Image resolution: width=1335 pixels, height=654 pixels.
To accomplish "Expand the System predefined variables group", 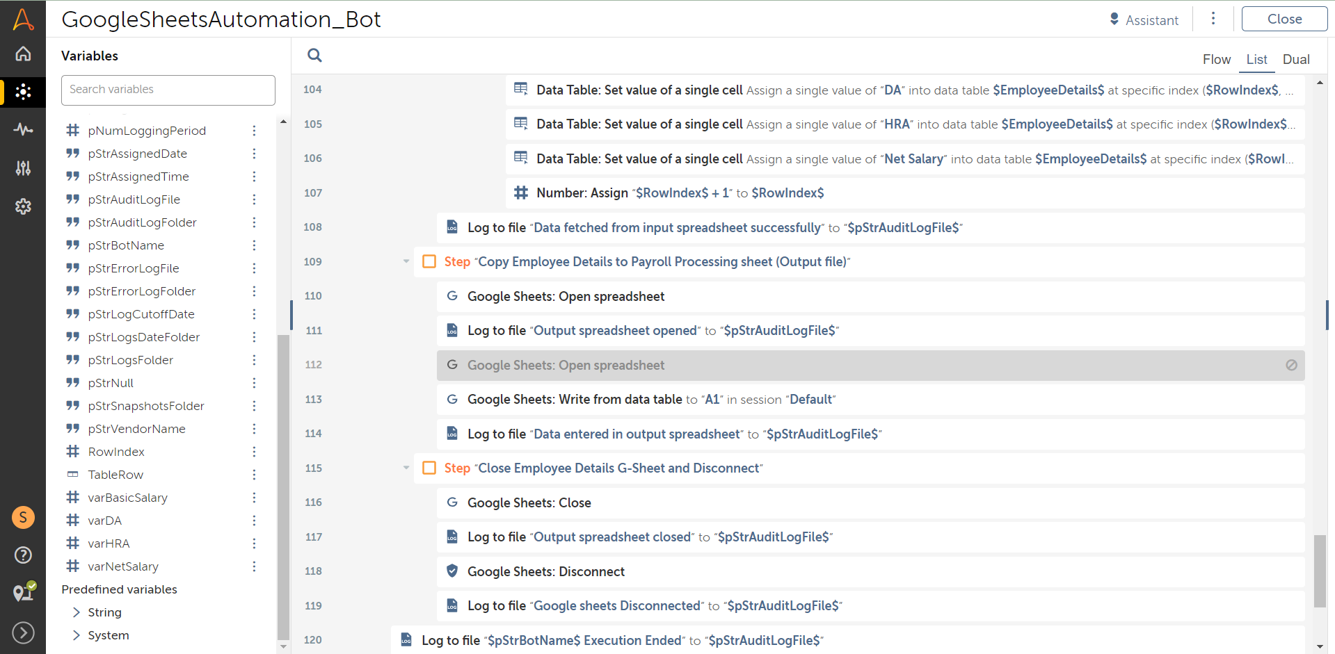I will 77,635.
